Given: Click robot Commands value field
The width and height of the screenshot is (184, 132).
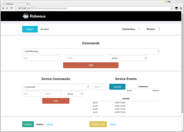Looking at the screenshot, I should 84,58.
